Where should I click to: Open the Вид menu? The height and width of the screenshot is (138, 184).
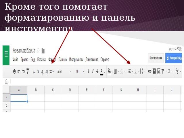click(x=33, y=60)
